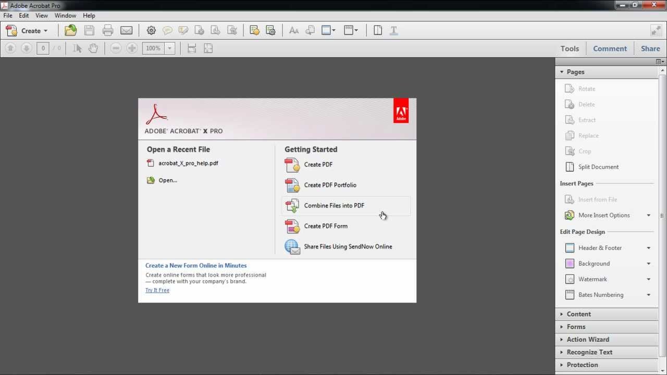
Task: Click the Open... link in welcome screen
Action: (162, 180)
